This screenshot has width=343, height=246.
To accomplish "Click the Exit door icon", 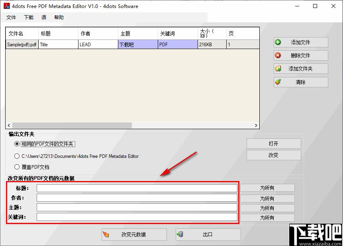I will tap(180, 234).
